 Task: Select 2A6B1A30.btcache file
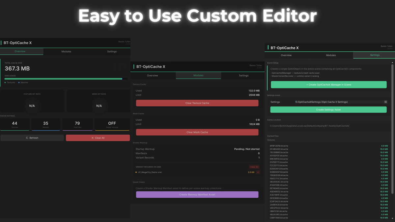279,205
